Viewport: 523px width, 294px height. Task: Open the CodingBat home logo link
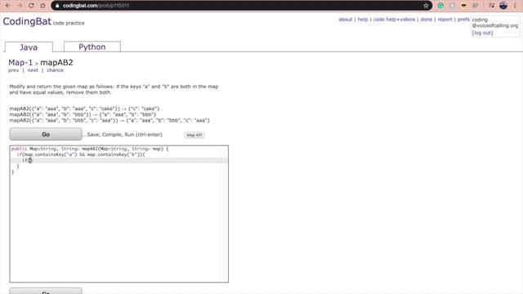(27, 21)
